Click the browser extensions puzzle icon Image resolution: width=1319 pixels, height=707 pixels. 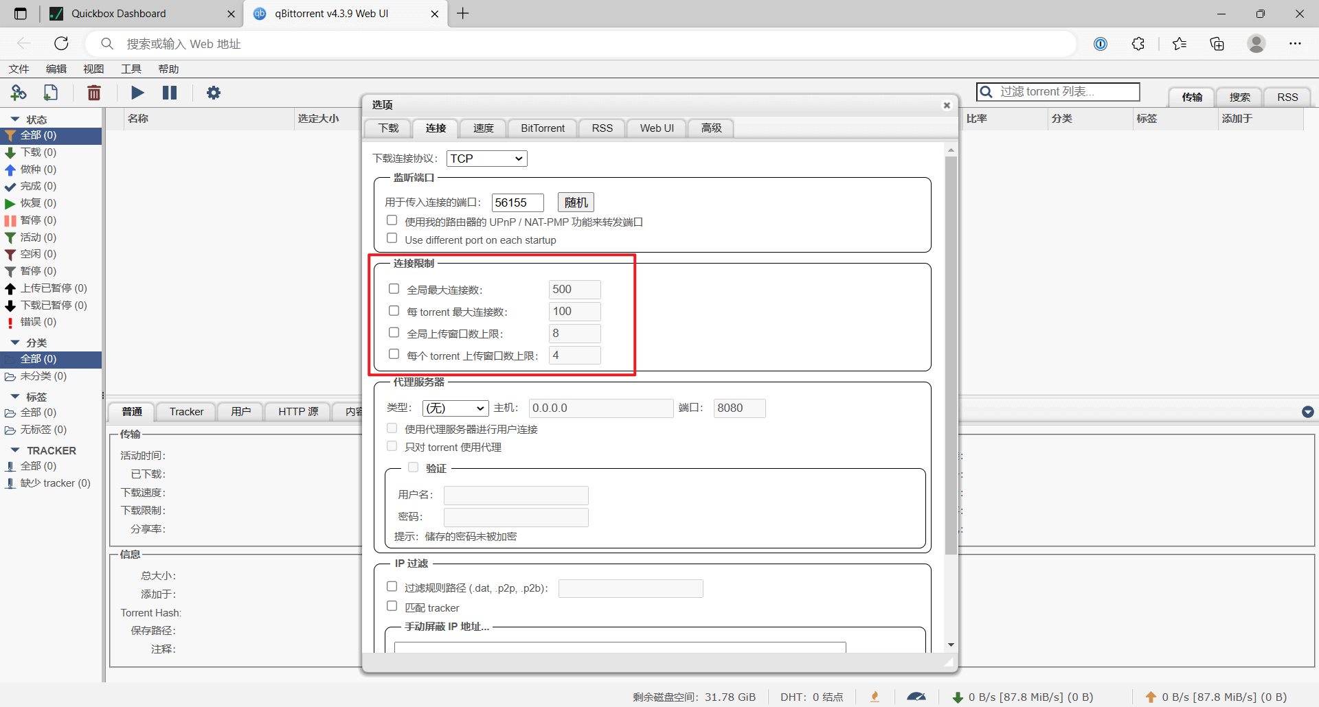click(x=1138, y=44)
